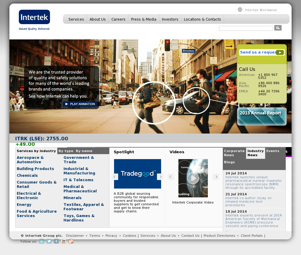Open the Services menu
301x255 pixels.
[76, 19]
